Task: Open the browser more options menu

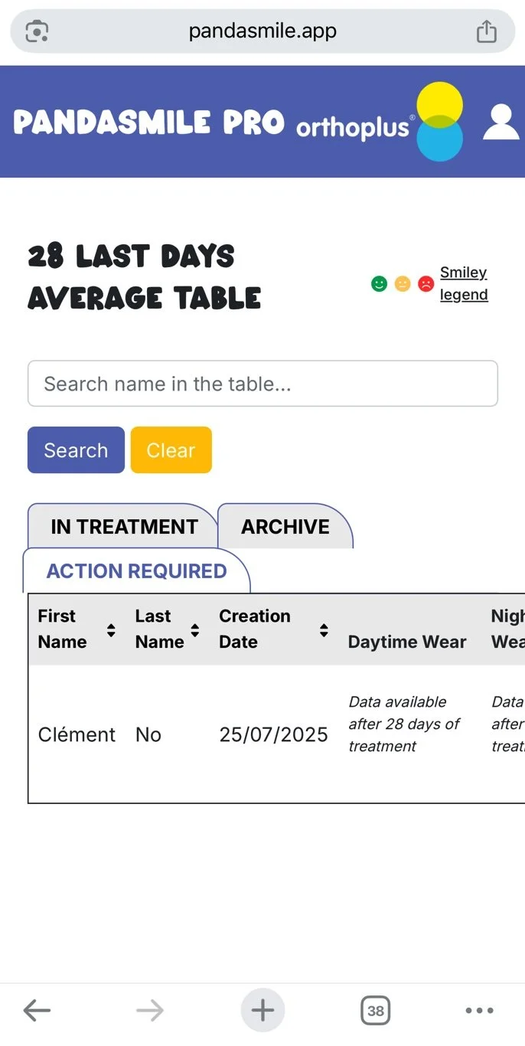Action: point(480,1011)
